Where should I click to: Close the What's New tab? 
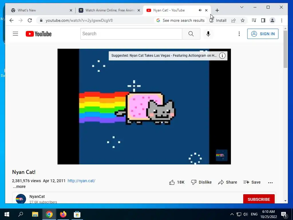coord(71,10)
